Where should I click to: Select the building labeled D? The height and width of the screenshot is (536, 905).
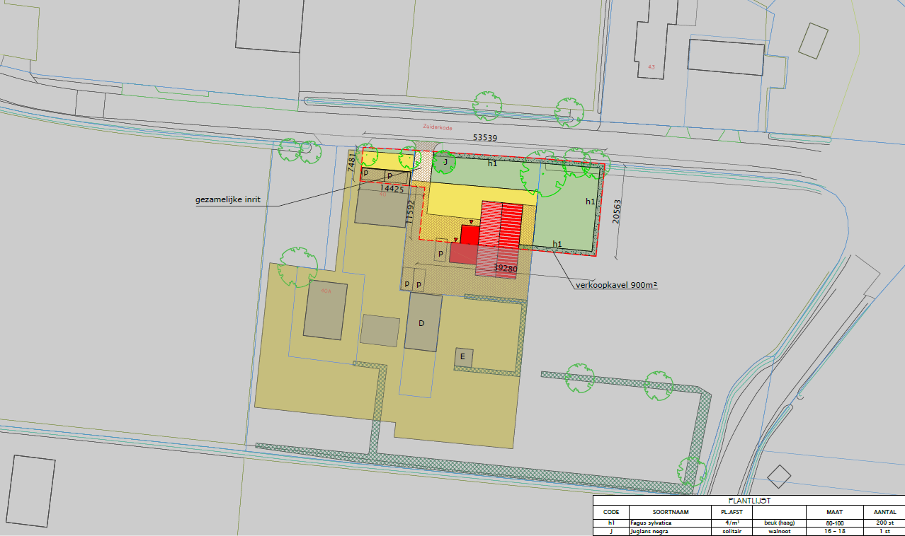click(x=423, y=323)
